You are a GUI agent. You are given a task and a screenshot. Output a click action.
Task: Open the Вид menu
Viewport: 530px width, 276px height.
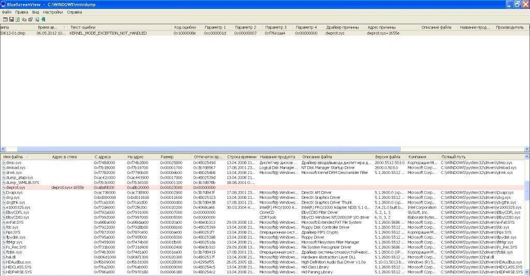(x=36, y=12)
